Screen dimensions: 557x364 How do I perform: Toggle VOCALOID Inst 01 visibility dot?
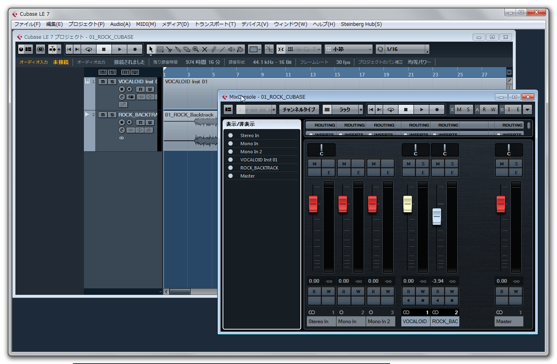pos(230,160)
